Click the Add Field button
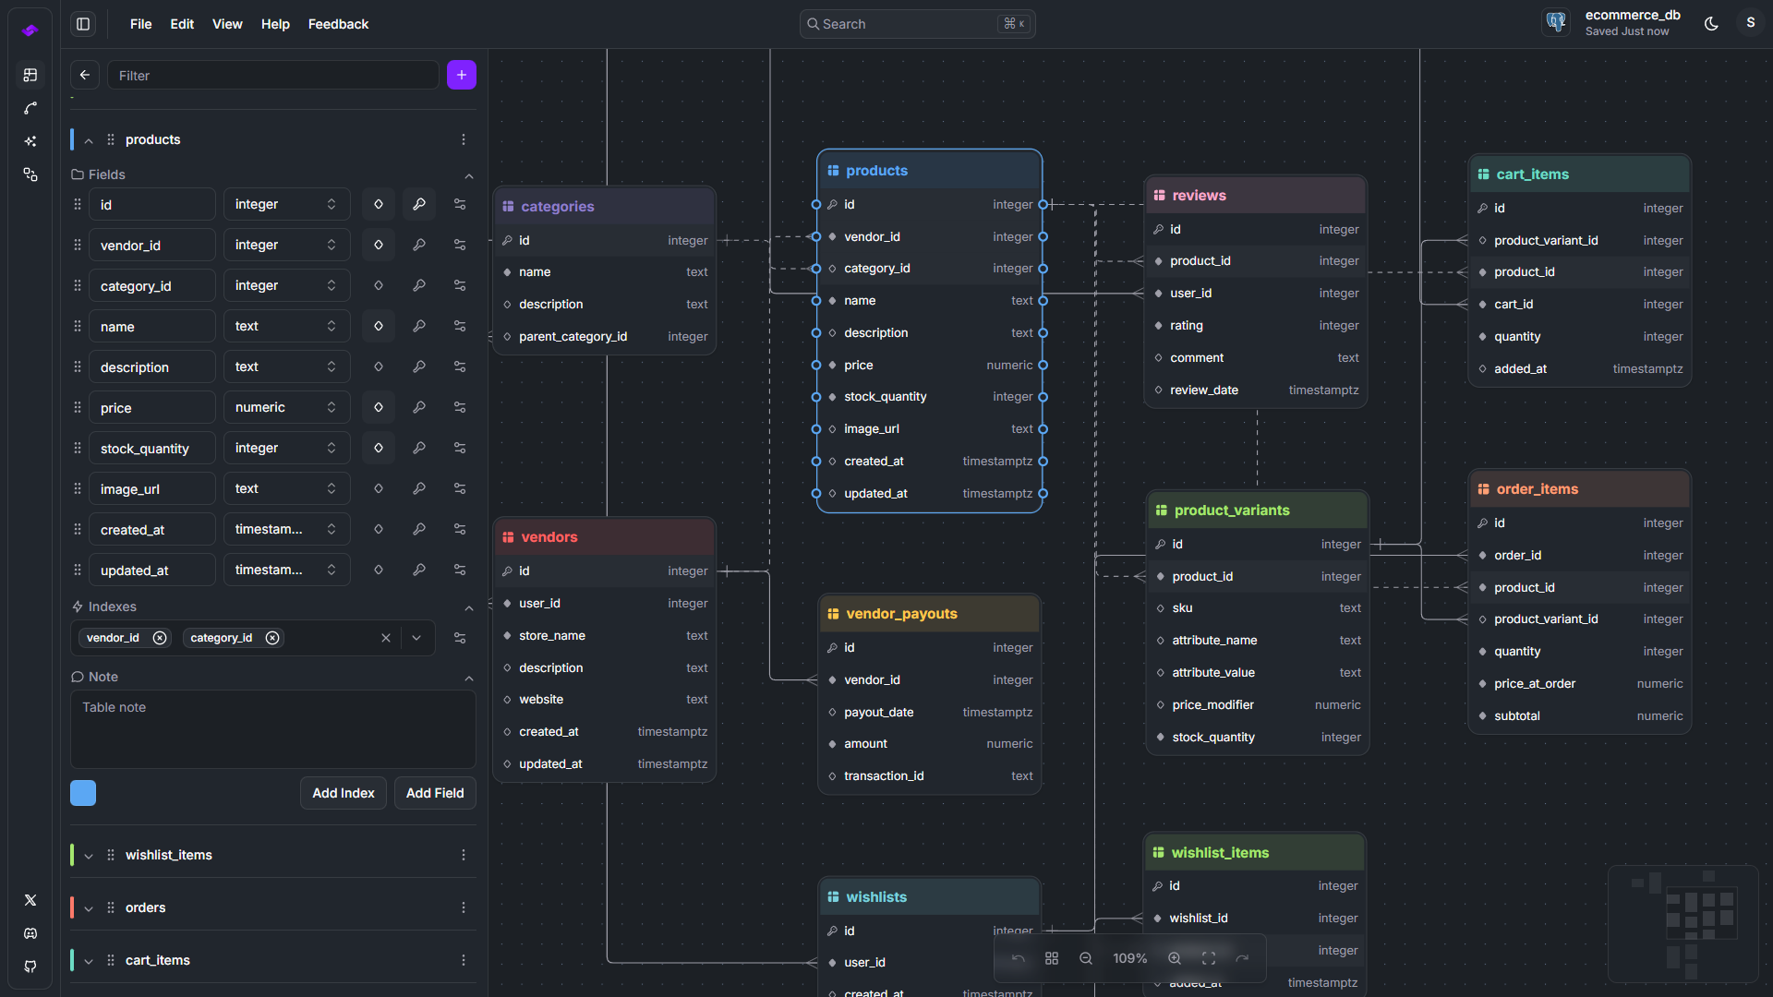 434,792
